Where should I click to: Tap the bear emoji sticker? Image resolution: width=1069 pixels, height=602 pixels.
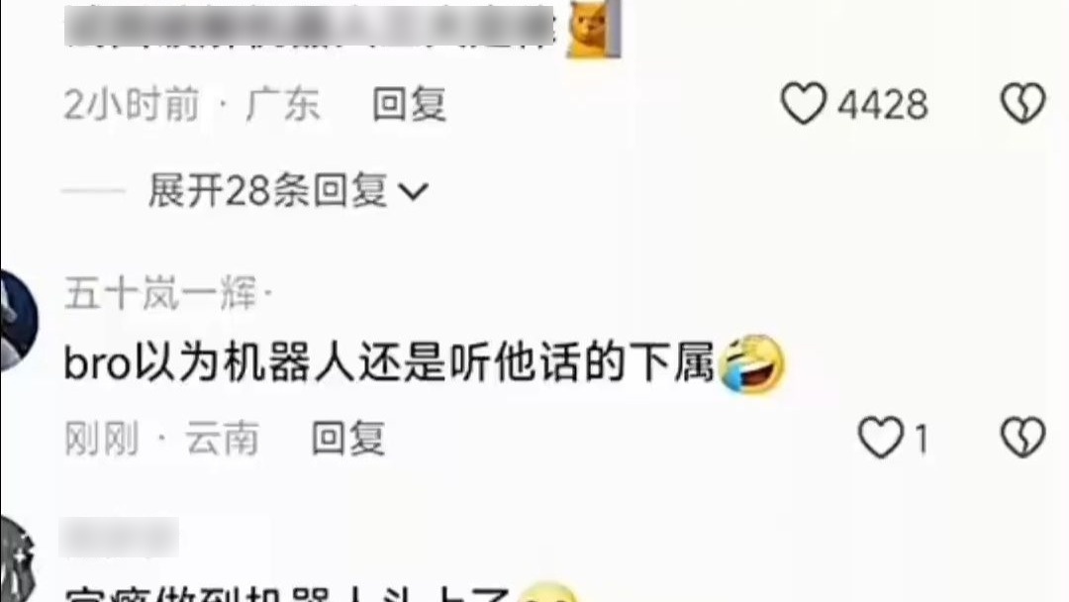tap(594, 29)
